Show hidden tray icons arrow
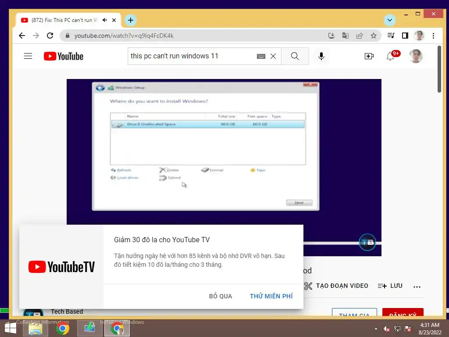 (x=376, y=329)
